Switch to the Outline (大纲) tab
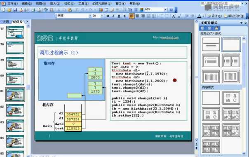The width and height of the screenshot is (249, 157). [x=6, y=22]
